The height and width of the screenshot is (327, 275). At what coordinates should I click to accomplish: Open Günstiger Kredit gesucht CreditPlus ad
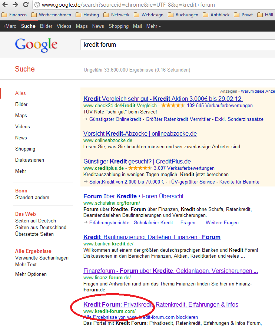point(137,161)
